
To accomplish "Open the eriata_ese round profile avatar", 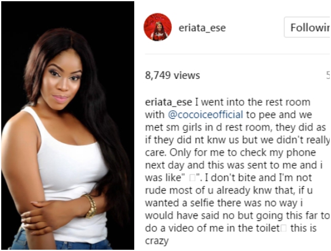I will (x=158, y=27).
